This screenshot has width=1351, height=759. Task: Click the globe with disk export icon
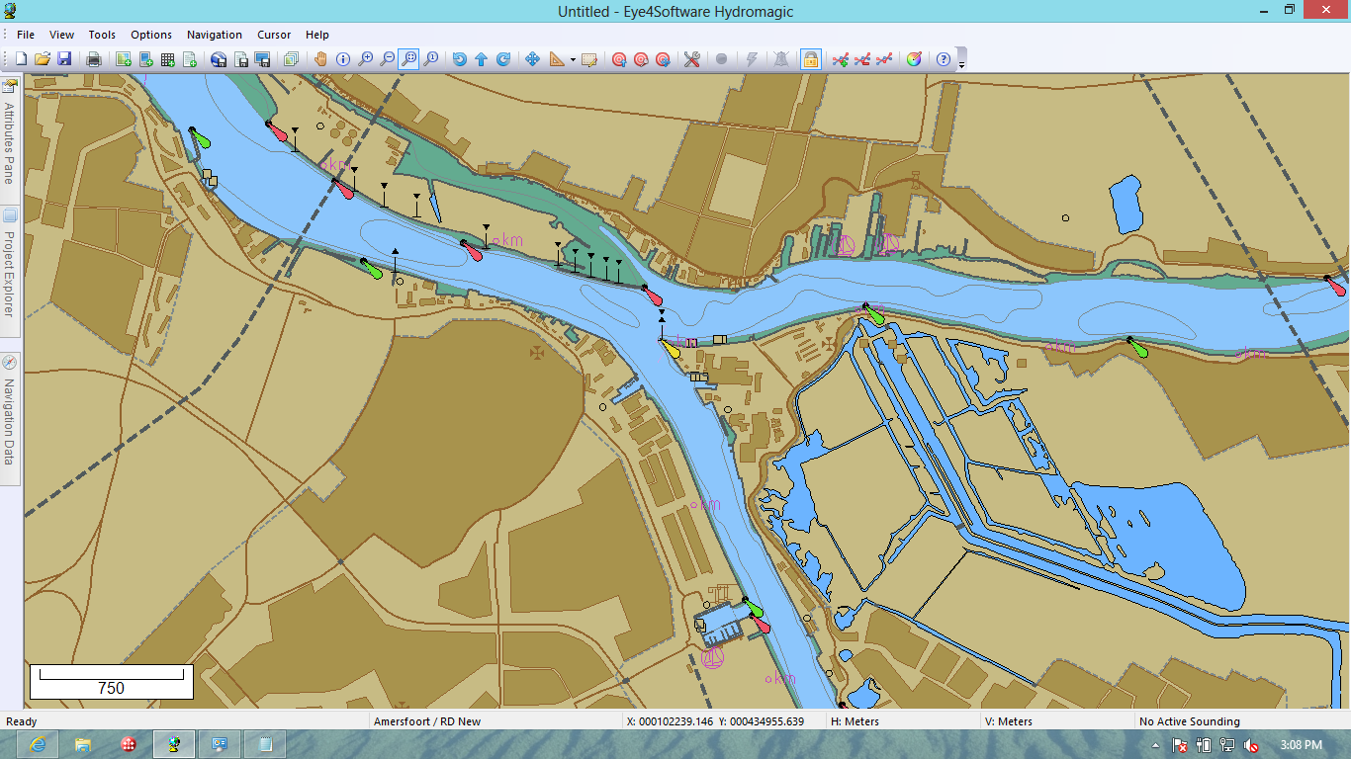219,59
